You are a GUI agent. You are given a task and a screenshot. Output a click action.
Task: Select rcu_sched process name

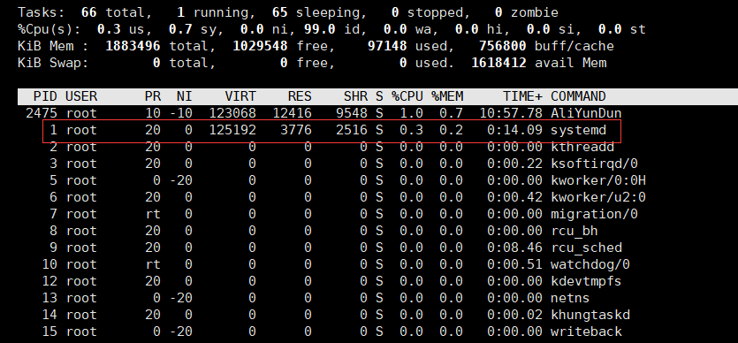tap(586, 248)
